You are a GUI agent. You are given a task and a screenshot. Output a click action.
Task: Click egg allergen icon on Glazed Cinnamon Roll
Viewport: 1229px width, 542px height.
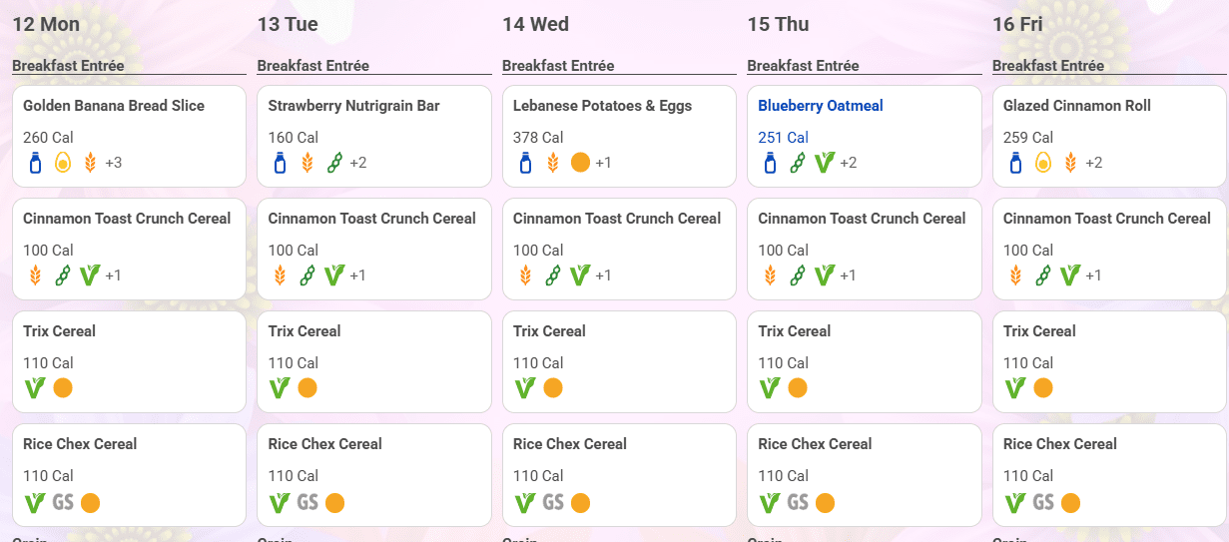(x=1043, y=163)
